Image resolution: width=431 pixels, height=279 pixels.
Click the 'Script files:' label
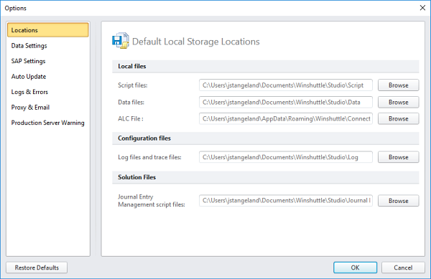click(x=132, y=85)
